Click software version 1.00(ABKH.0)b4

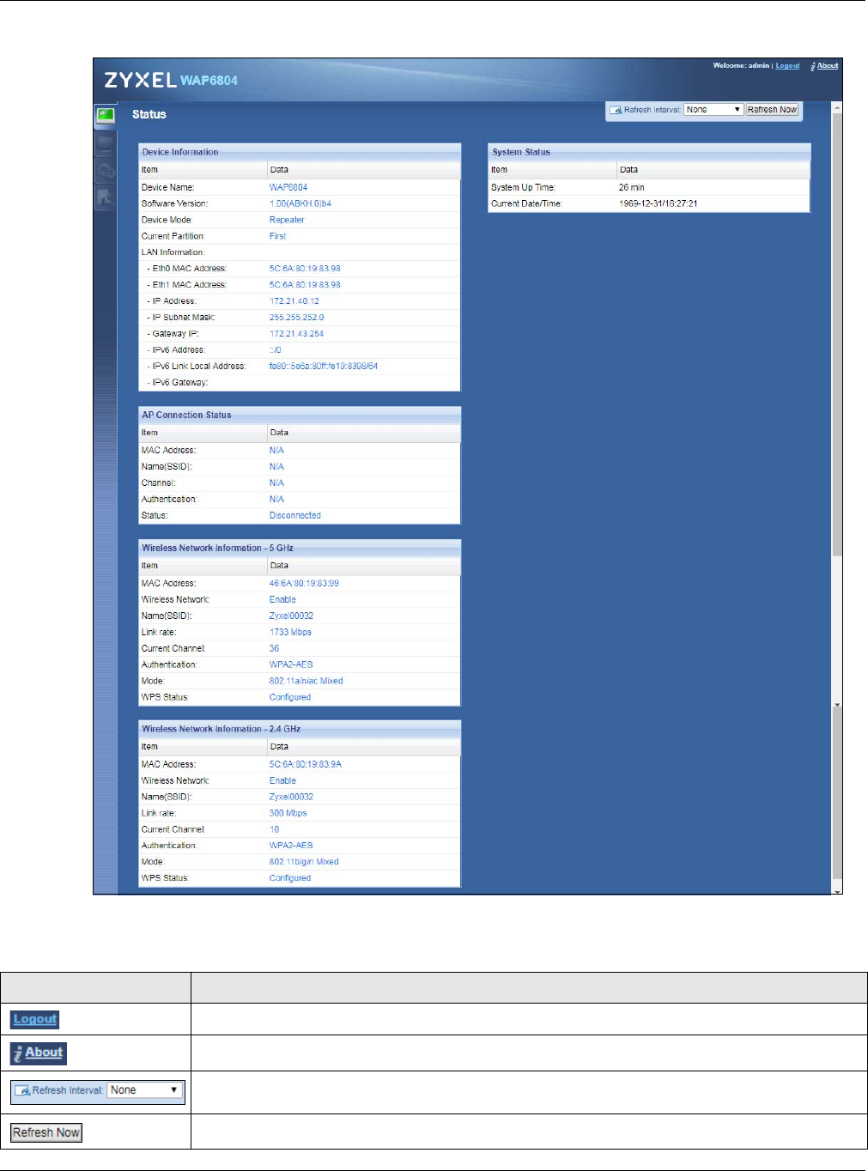(x=300, y=203)
